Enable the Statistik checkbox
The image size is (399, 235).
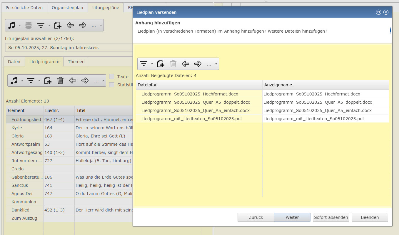coord(112,85)
